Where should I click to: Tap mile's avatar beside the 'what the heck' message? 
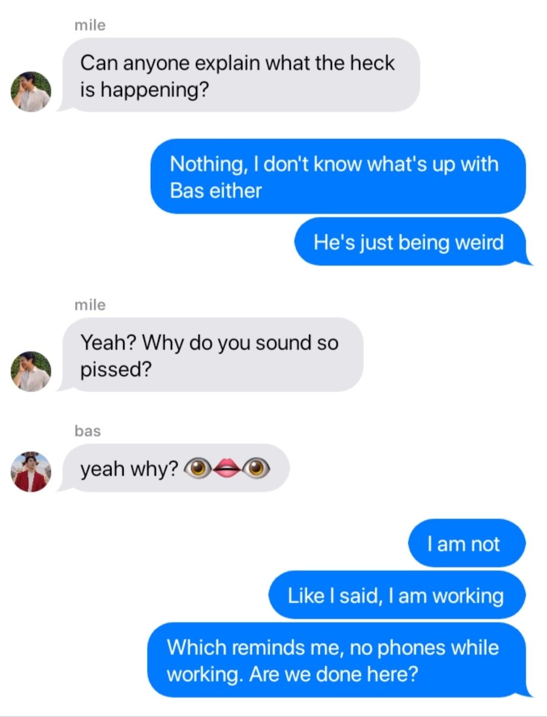pos(31,92)
